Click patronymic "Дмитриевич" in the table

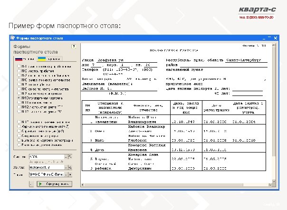point(140,169)
